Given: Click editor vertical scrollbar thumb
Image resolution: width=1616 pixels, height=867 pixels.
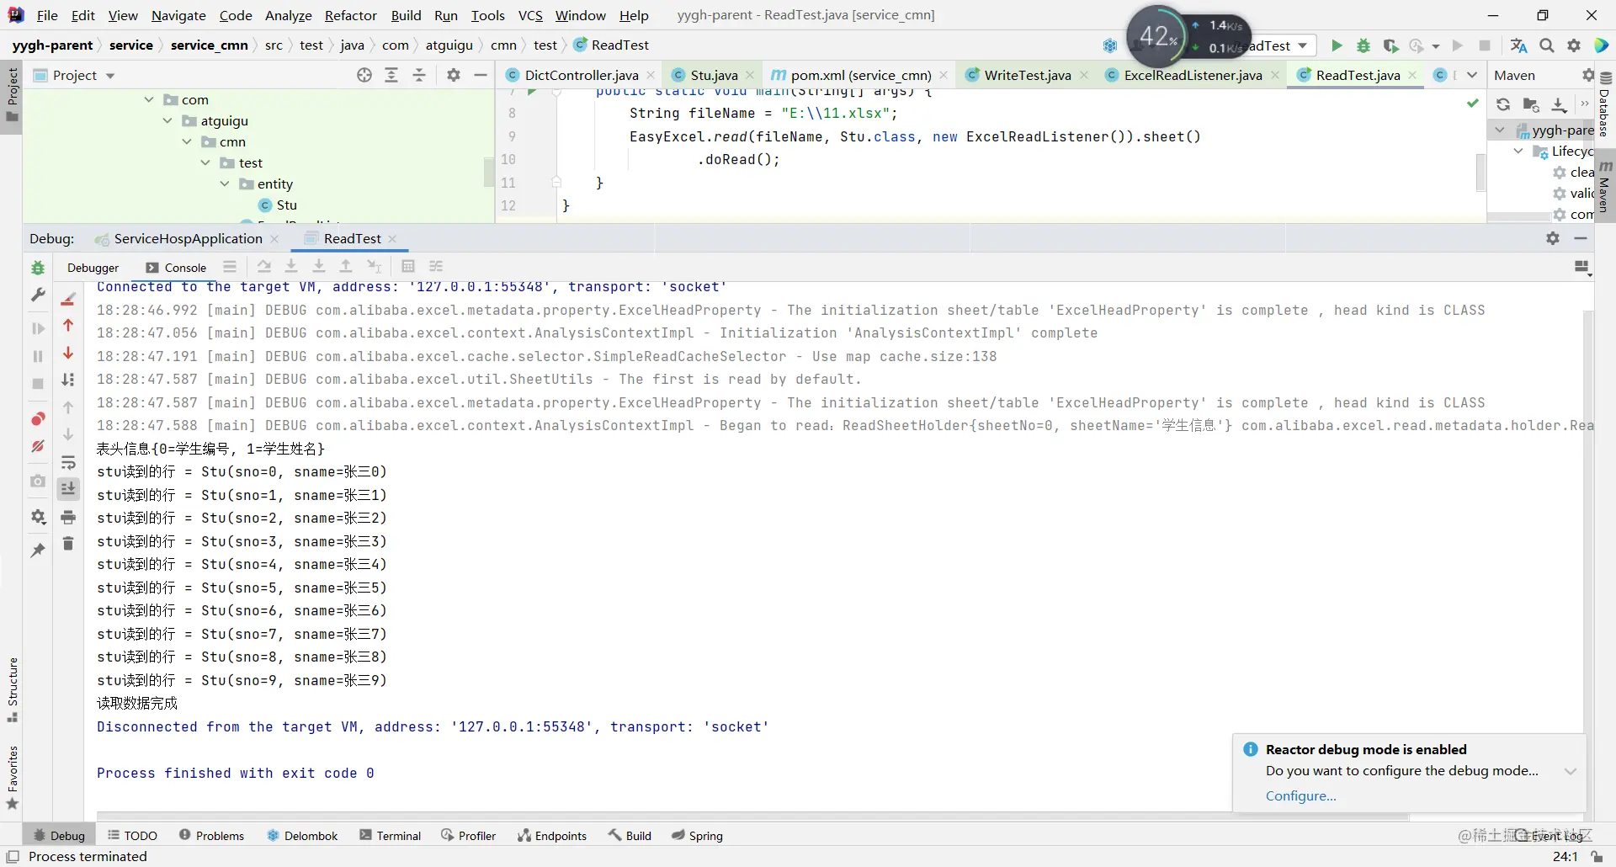Looking at the screenshot, I should pos(1480,173).
